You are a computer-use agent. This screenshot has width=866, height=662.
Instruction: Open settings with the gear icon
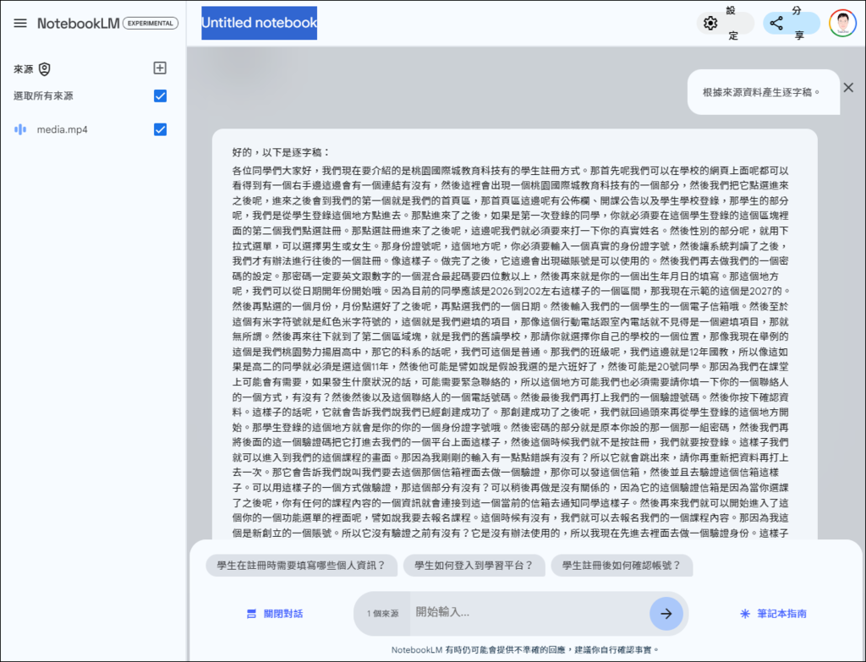(x=710, y=23)
